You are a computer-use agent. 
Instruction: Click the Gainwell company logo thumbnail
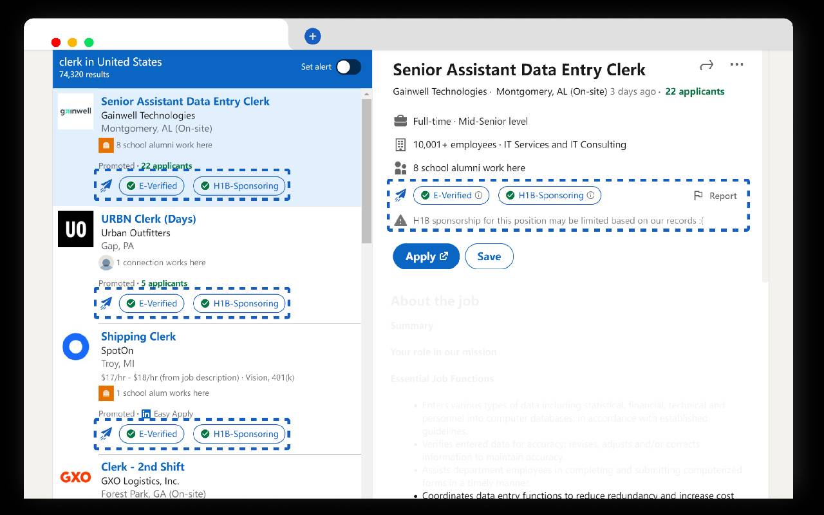click(75, 111)
